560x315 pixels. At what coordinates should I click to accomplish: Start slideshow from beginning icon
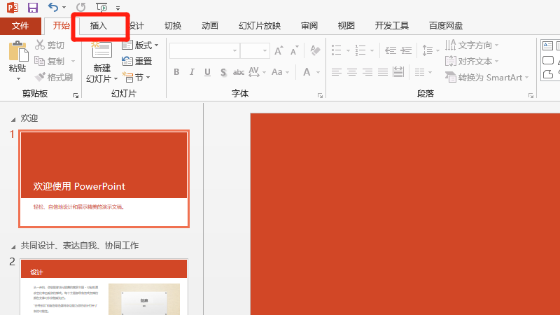point(101,7)
